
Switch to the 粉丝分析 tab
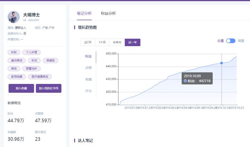click(108, 13)
